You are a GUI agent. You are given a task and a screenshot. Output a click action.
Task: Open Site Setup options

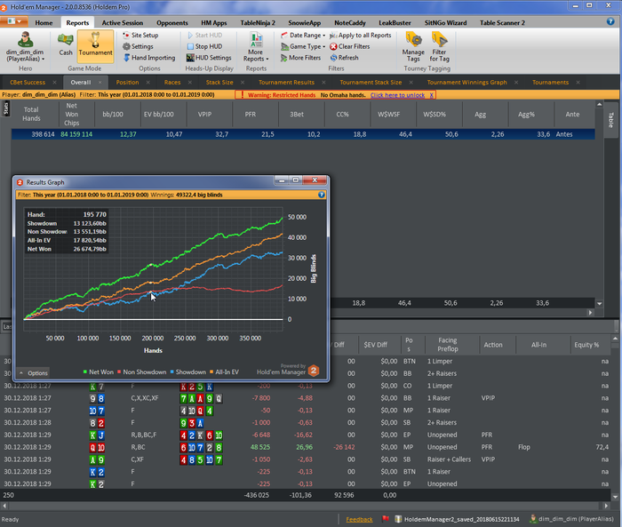point(140,35)
